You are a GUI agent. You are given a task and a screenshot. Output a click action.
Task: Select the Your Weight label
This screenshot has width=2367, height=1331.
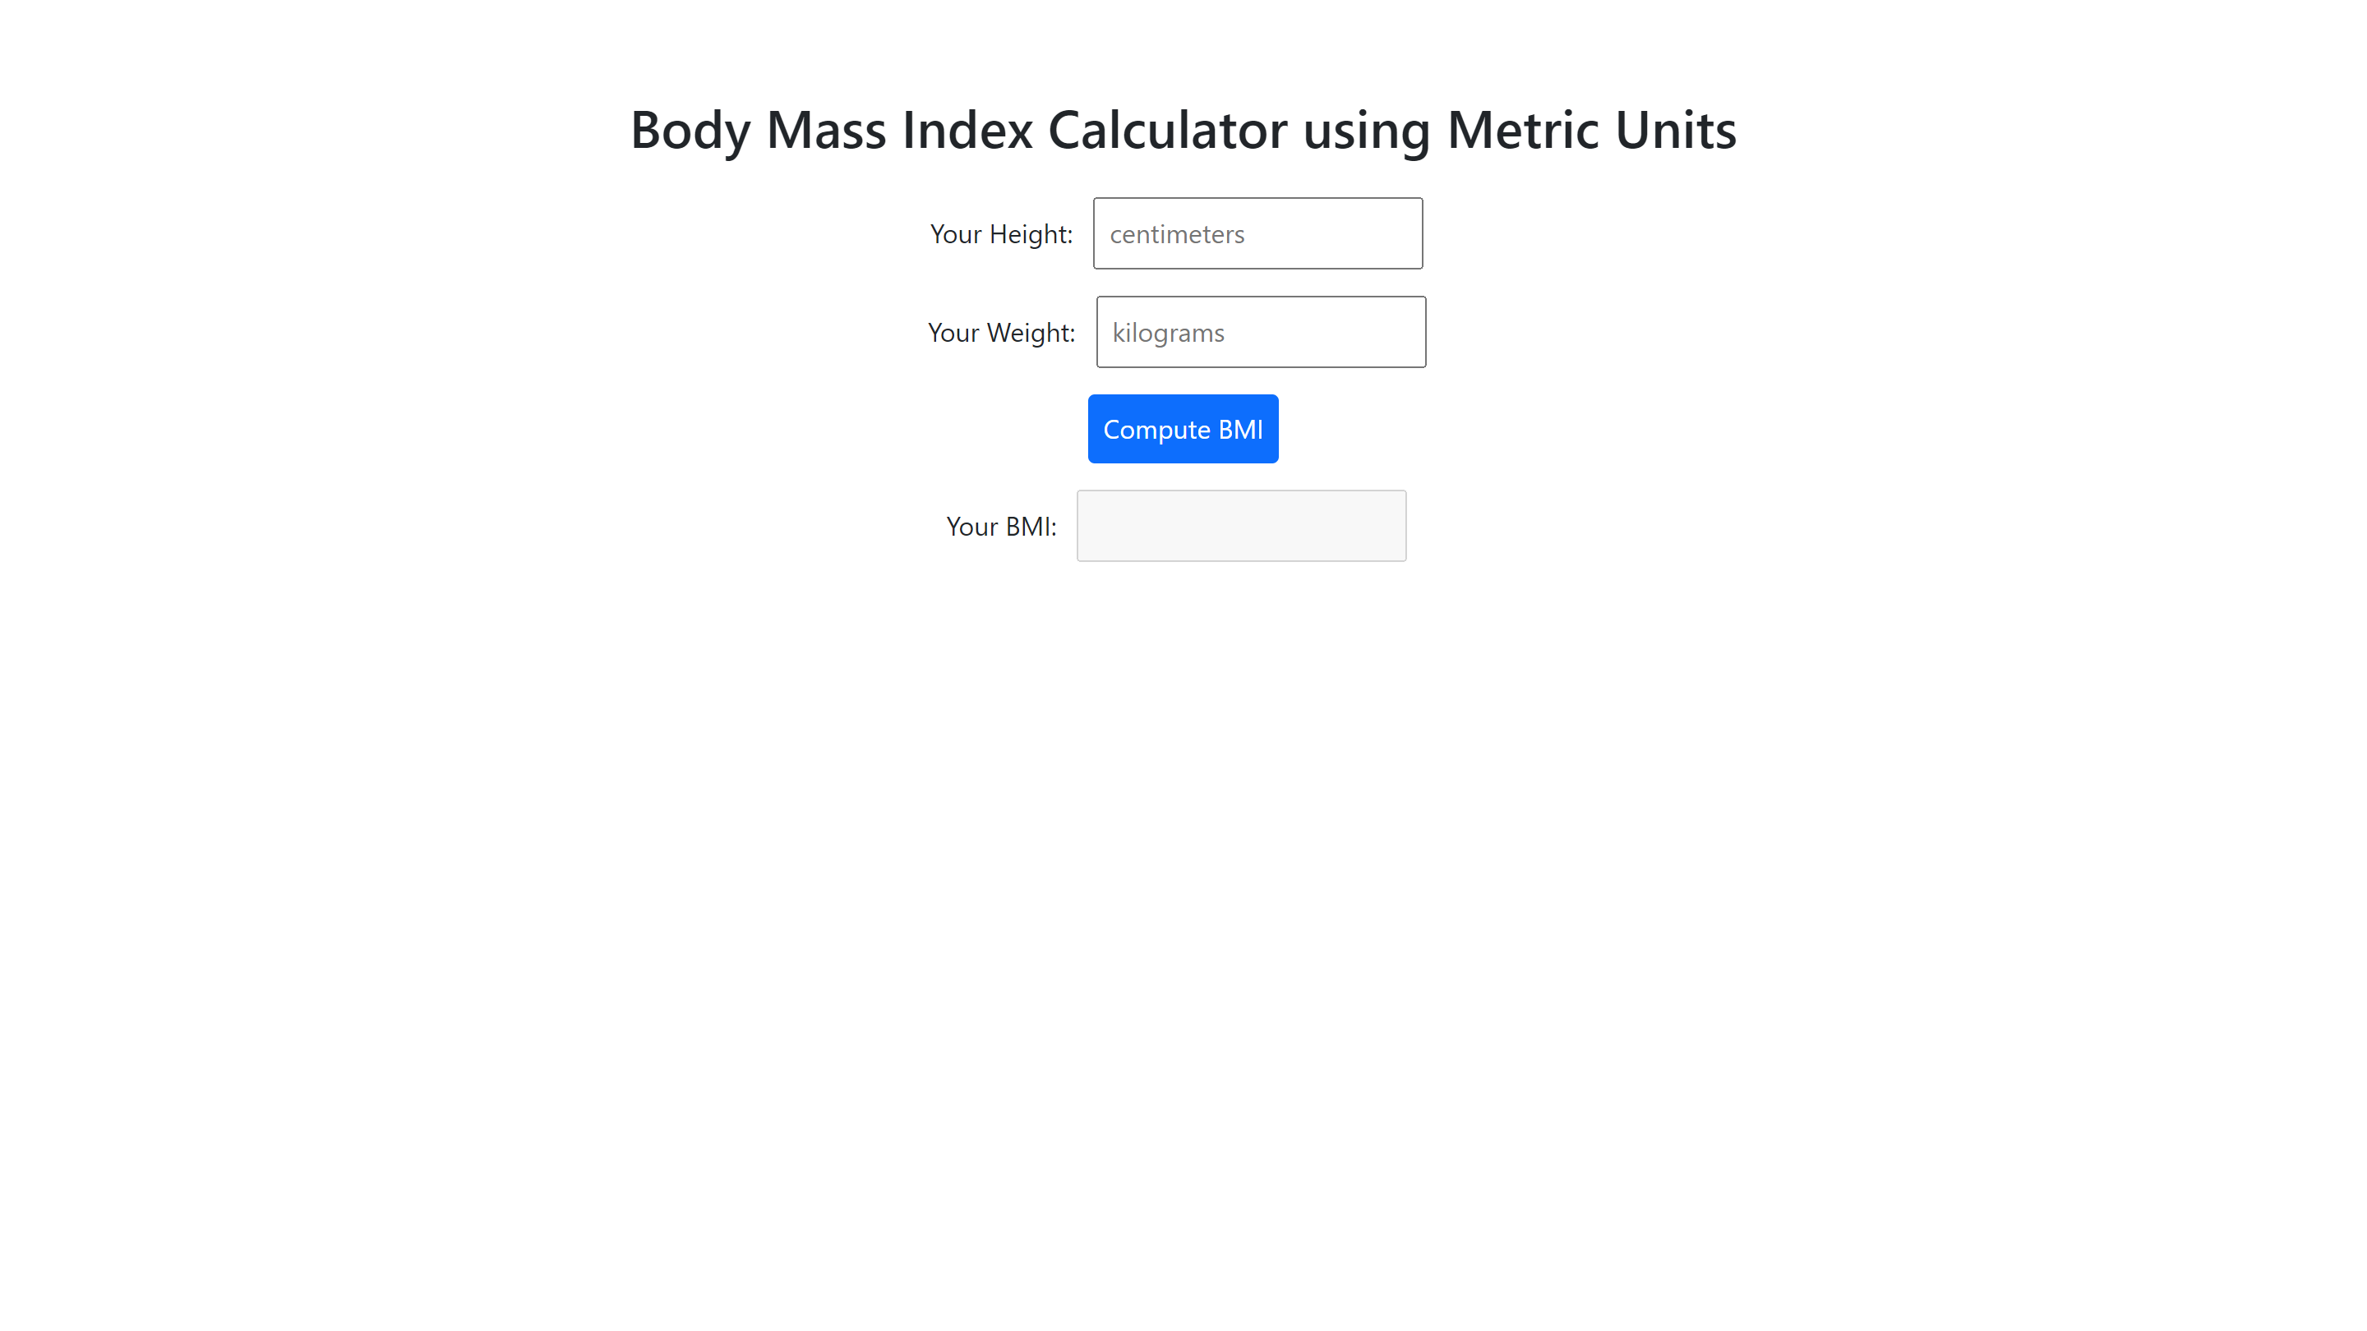1003,333
